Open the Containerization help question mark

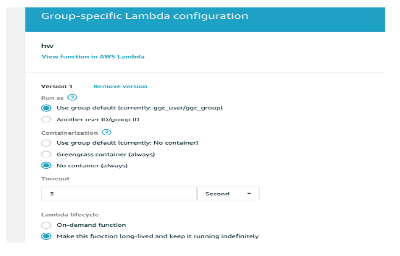coord(107,132)
